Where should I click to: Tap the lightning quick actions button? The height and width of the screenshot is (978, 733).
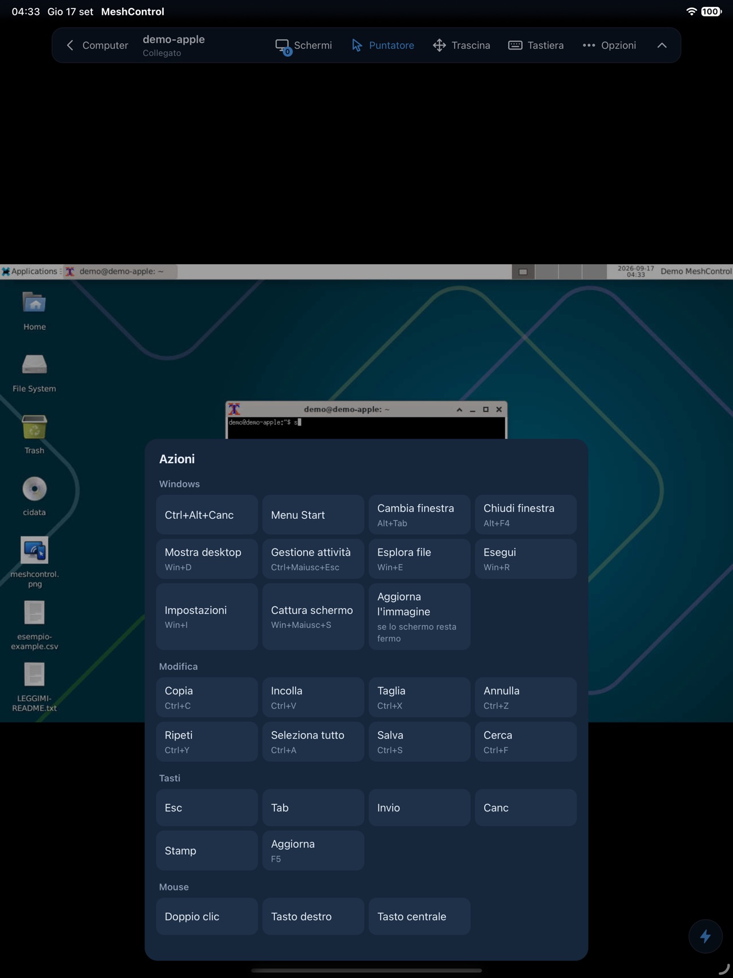[705, 936]
